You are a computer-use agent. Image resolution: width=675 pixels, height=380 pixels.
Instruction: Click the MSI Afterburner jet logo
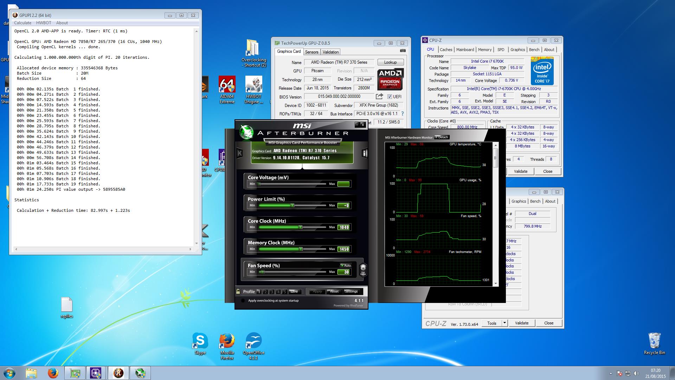(246, 133)
